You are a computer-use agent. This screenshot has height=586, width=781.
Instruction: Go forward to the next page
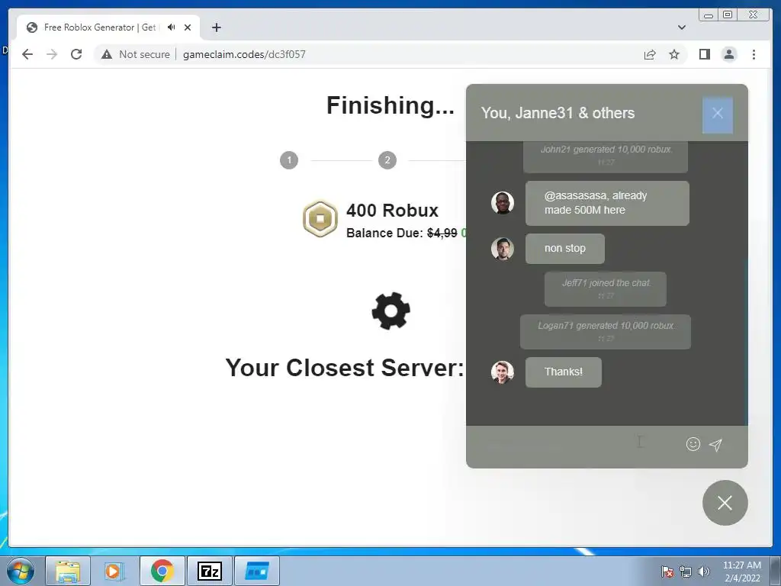coord(52,54)
